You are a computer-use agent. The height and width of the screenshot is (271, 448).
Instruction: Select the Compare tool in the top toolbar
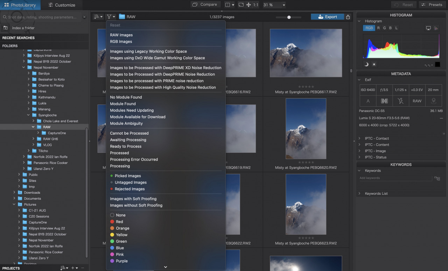pos(205,5)
